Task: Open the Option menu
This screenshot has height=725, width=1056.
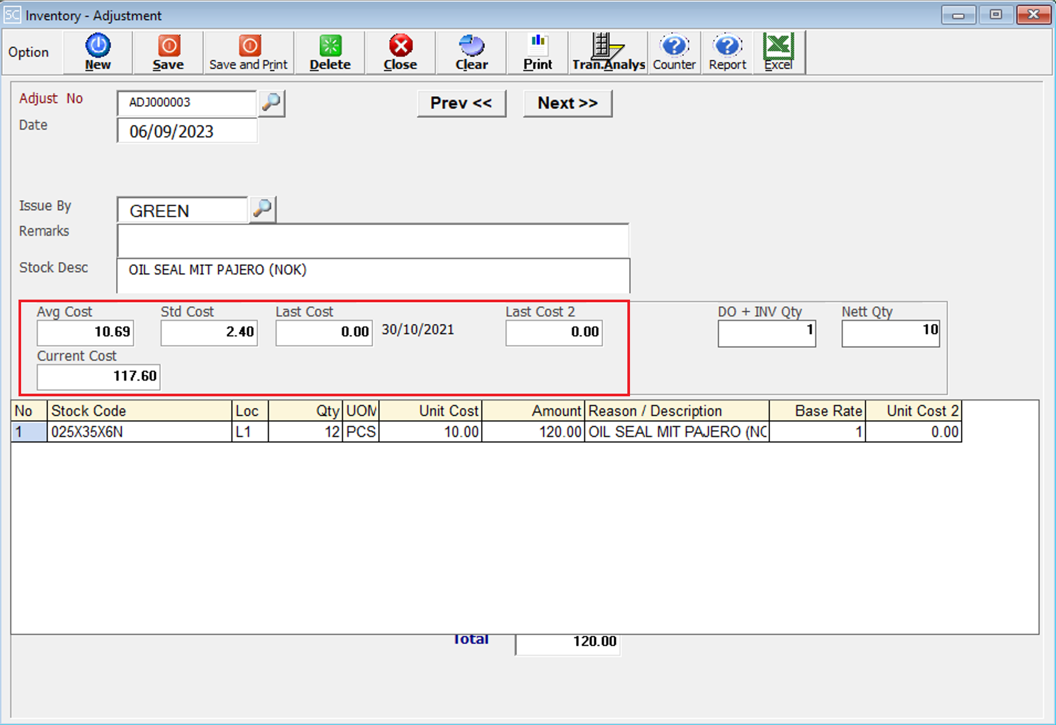Action: pyautogui.click(x=29, y=52)
